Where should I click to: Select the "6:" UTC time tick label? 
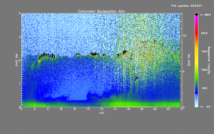click(62, 109)
